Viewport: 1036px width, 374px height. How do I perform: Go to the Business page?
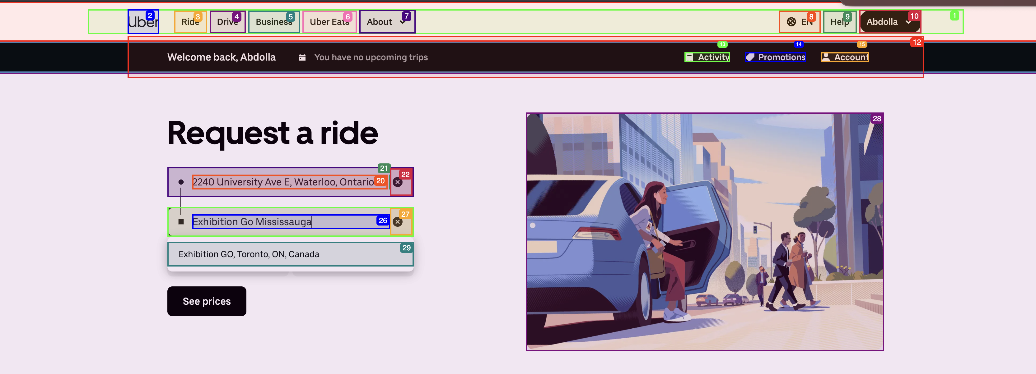pyautogui.click(x=273, y=22)
